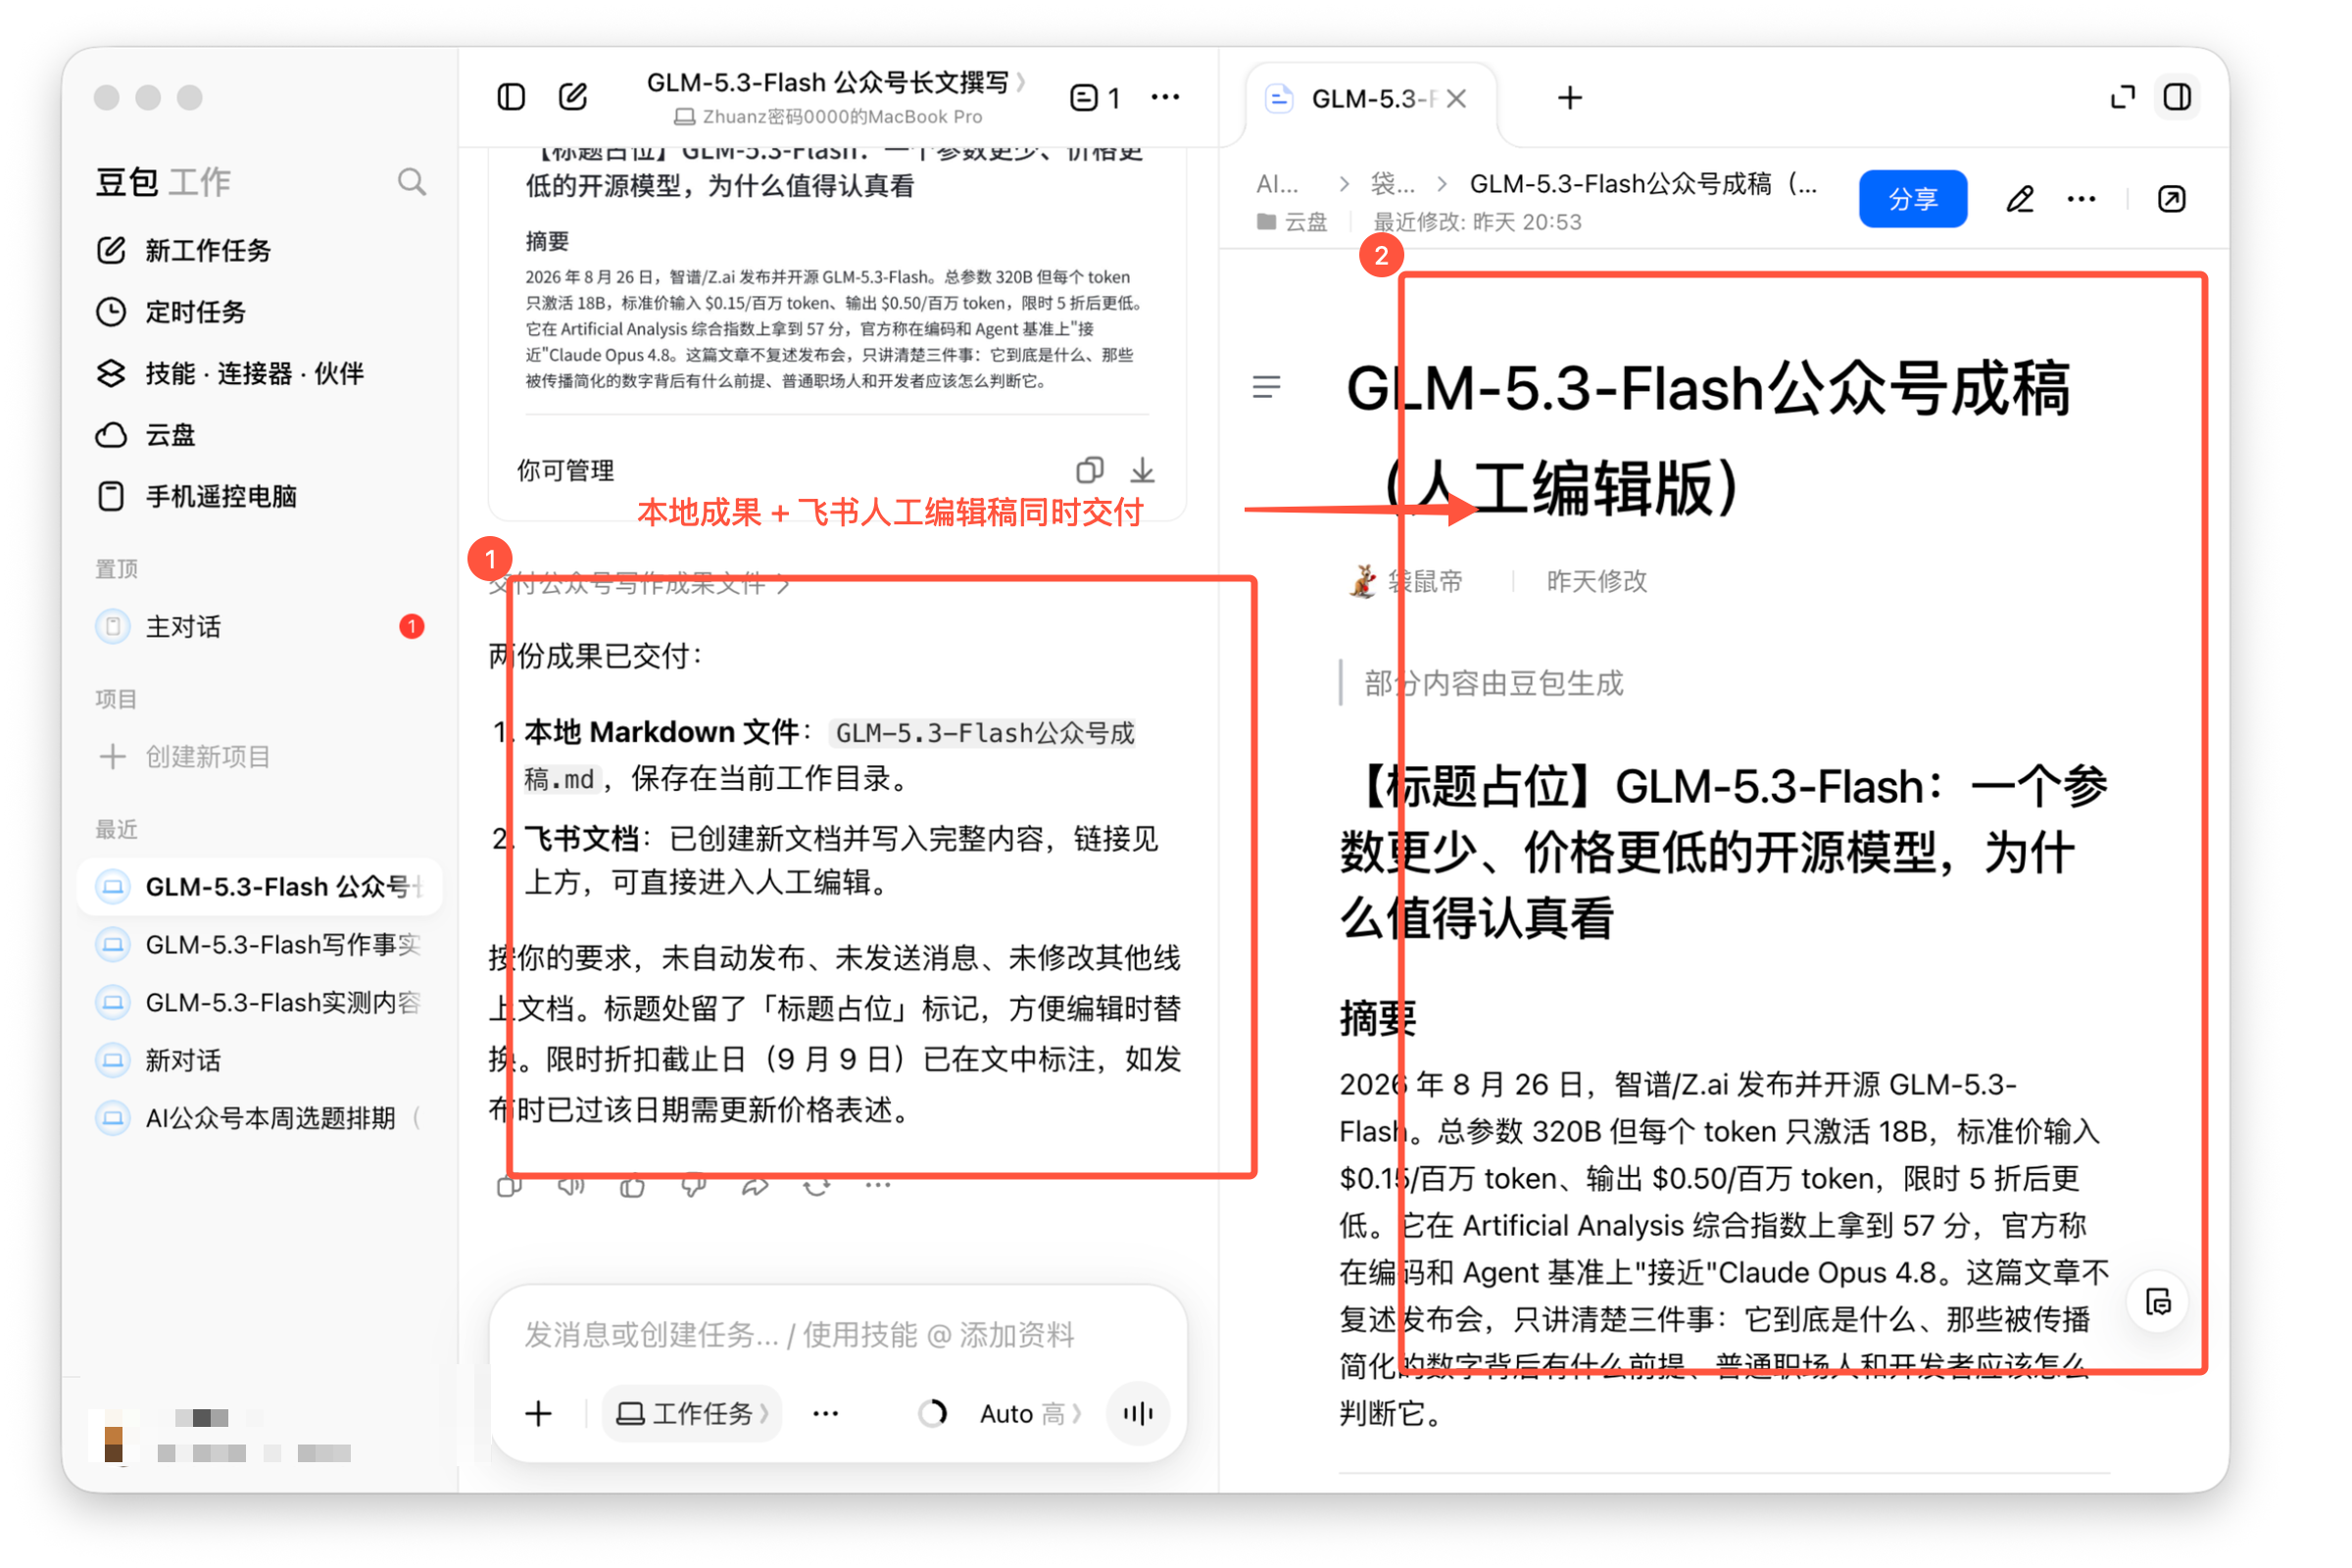The width and height of the screenshot is (2352, 1568).
Task: Share the reply with the forward arrow
Action: click(755, 1186)
